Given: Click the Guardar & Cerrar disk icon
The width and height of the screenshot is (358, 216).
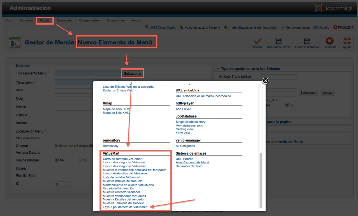Looking at the screenshot, I should (x=278, y=41).
